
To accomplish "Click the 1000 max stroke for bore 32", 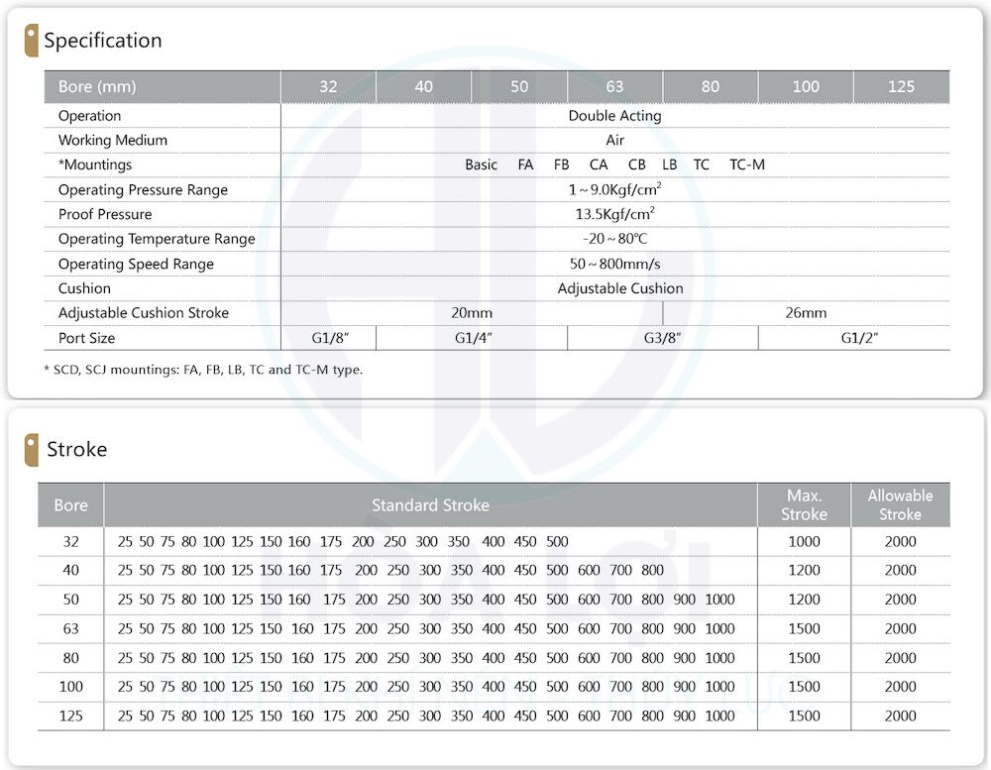I will (x=804, y=542).
